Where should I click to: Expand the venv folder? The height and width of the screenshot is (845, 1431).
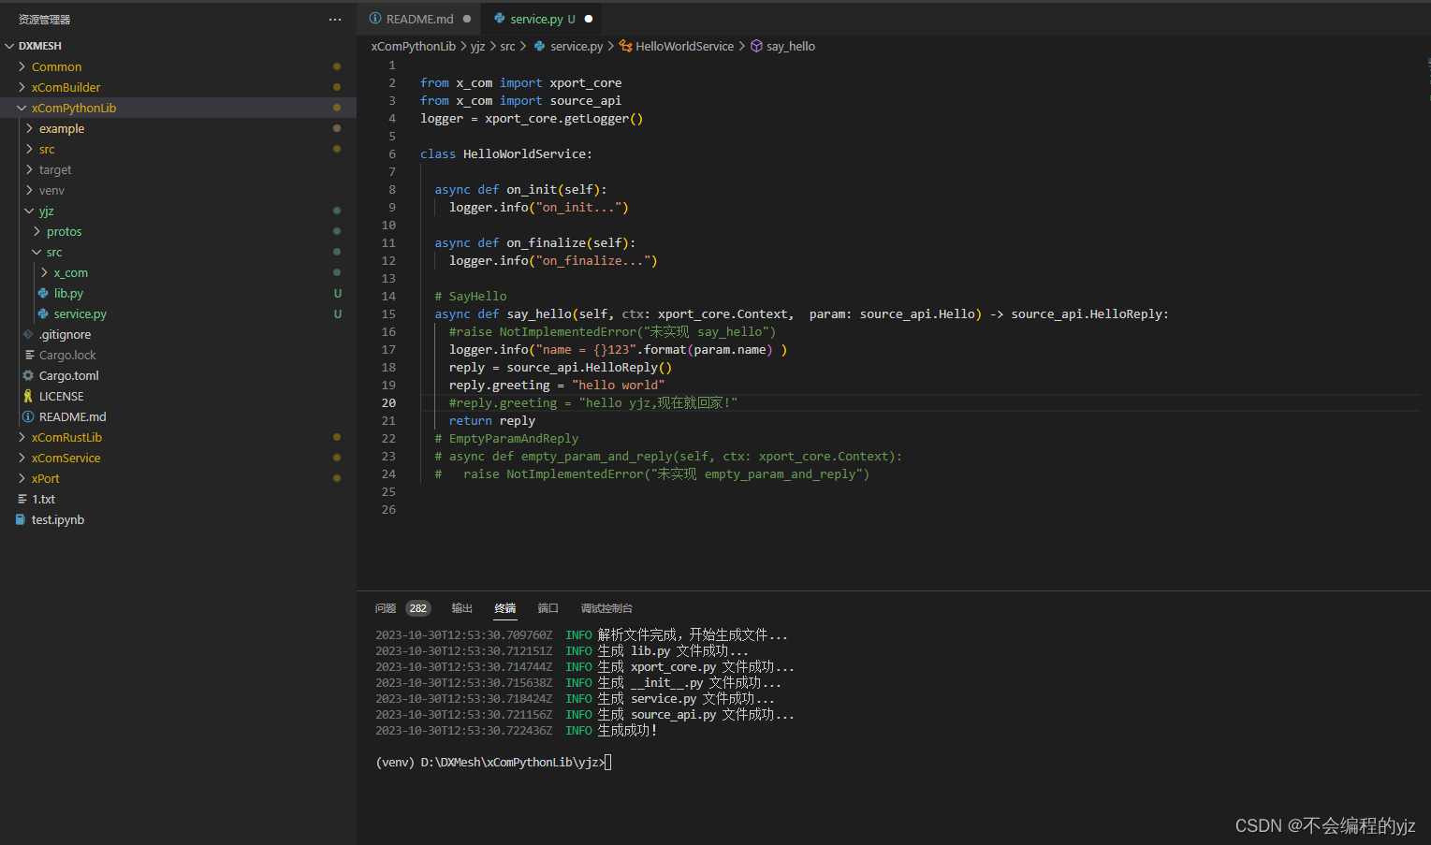click(29, 190)
